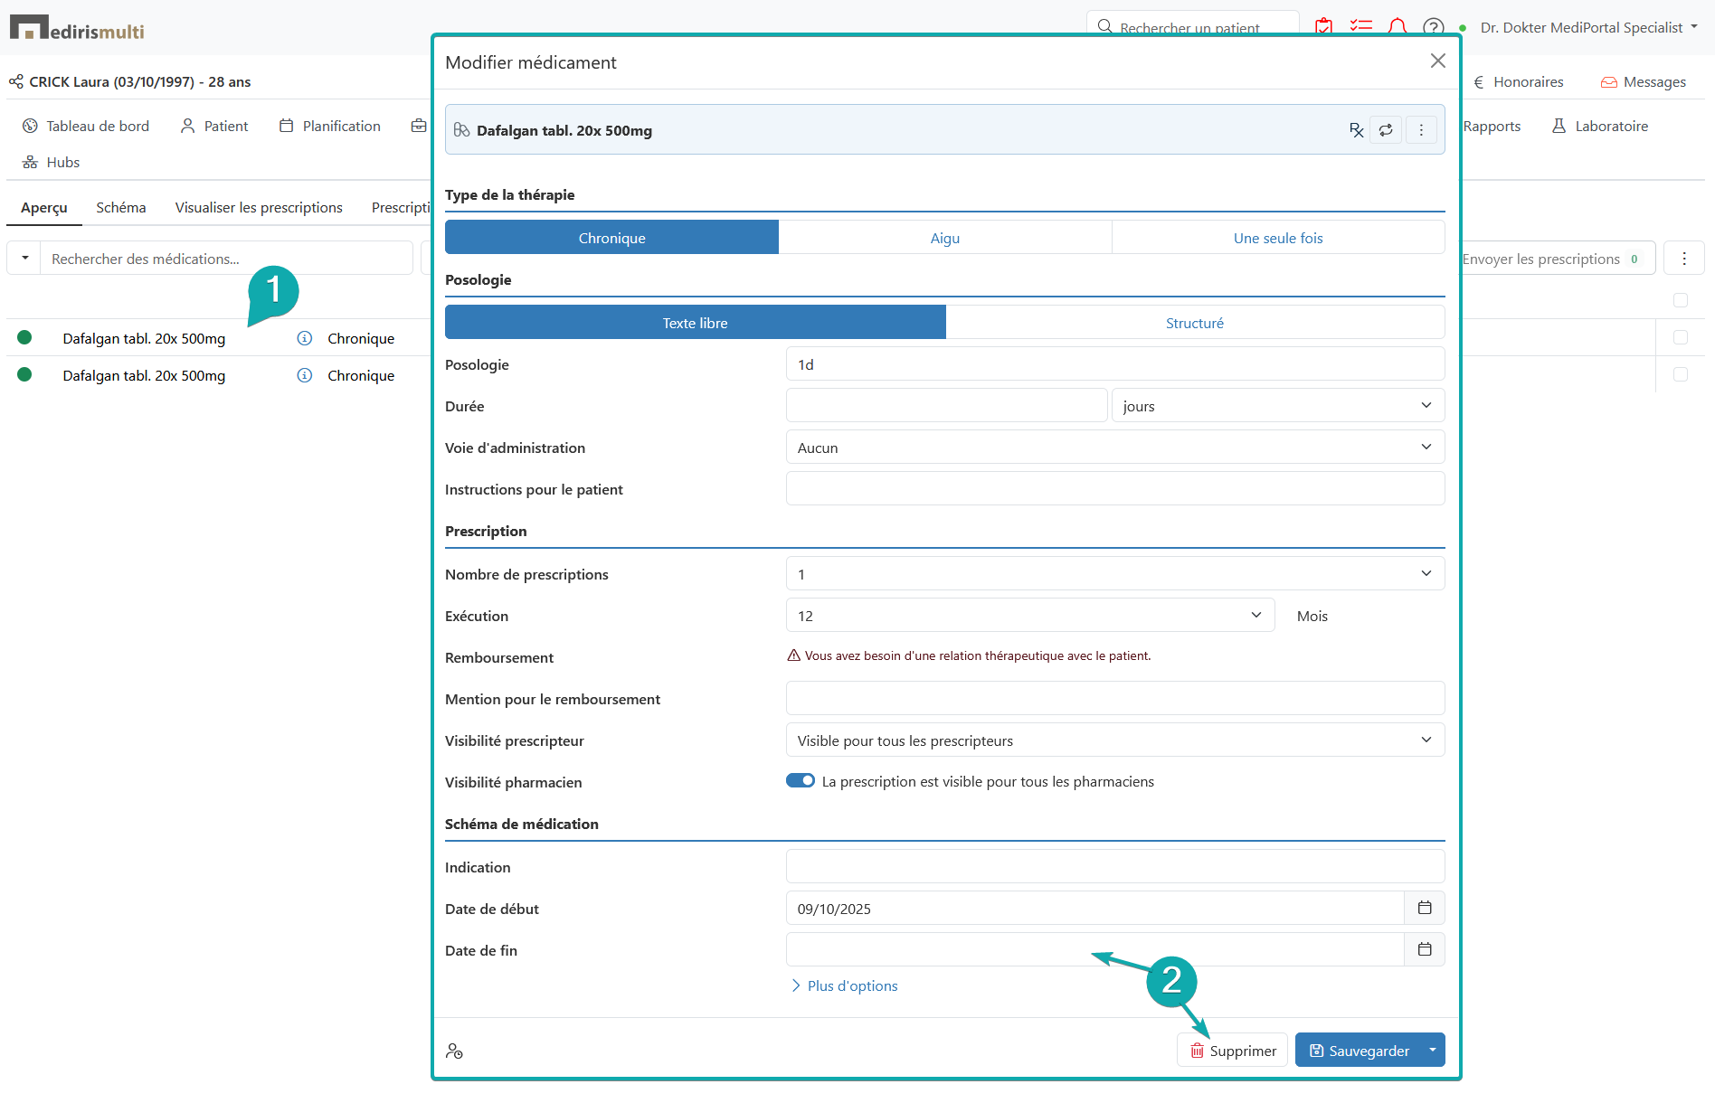
Task: Click the Rechercher un patient search box
Action: (1192, 25)
